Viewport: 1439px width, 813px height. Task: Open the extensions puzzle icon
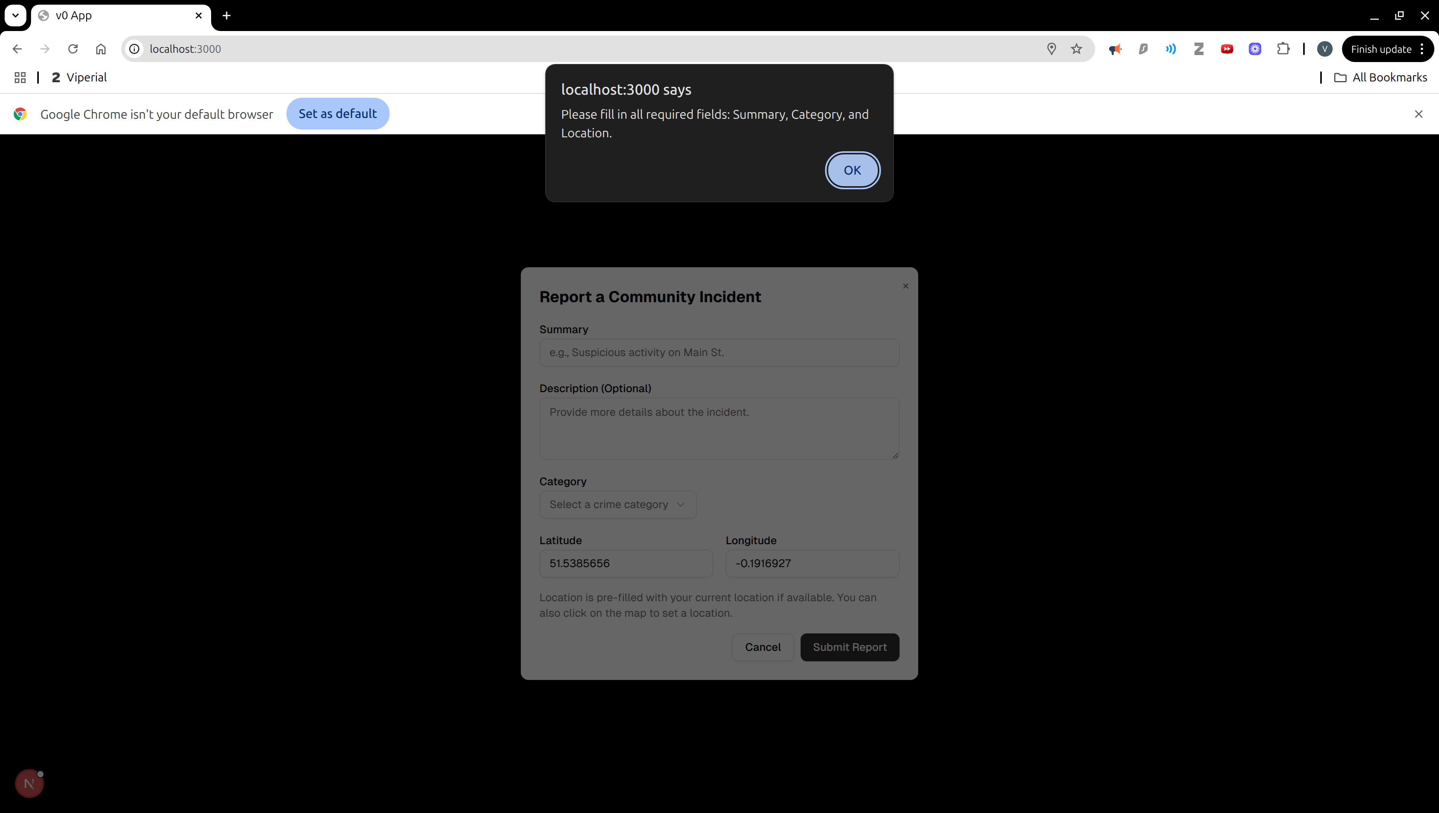pos(1283,49)
